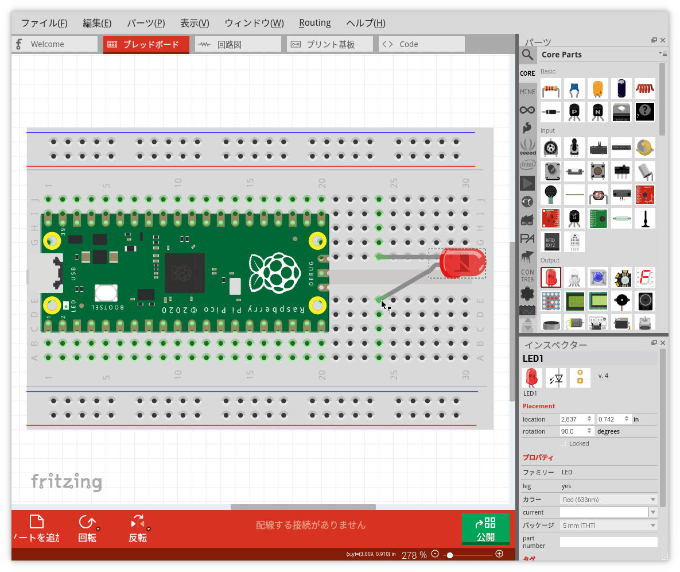Image resolution: width=680 pixels, height=572 pixels.
Task: Select the CONTRIB parts bin tab
Action: coord(527,276)
